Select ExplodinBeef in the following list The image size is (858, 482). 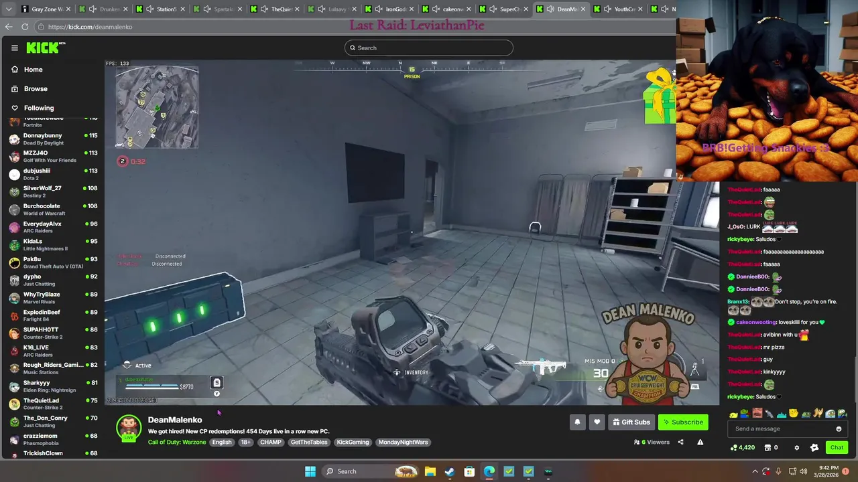tap(52, 315)
